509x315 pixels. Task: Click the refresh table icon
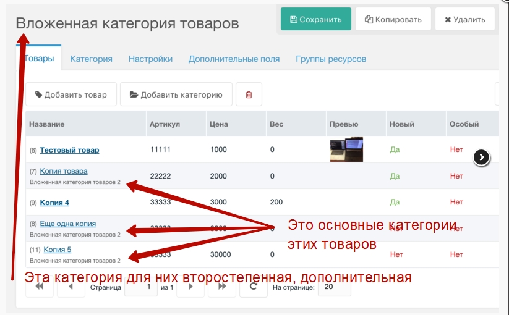(x=253, y=288)
